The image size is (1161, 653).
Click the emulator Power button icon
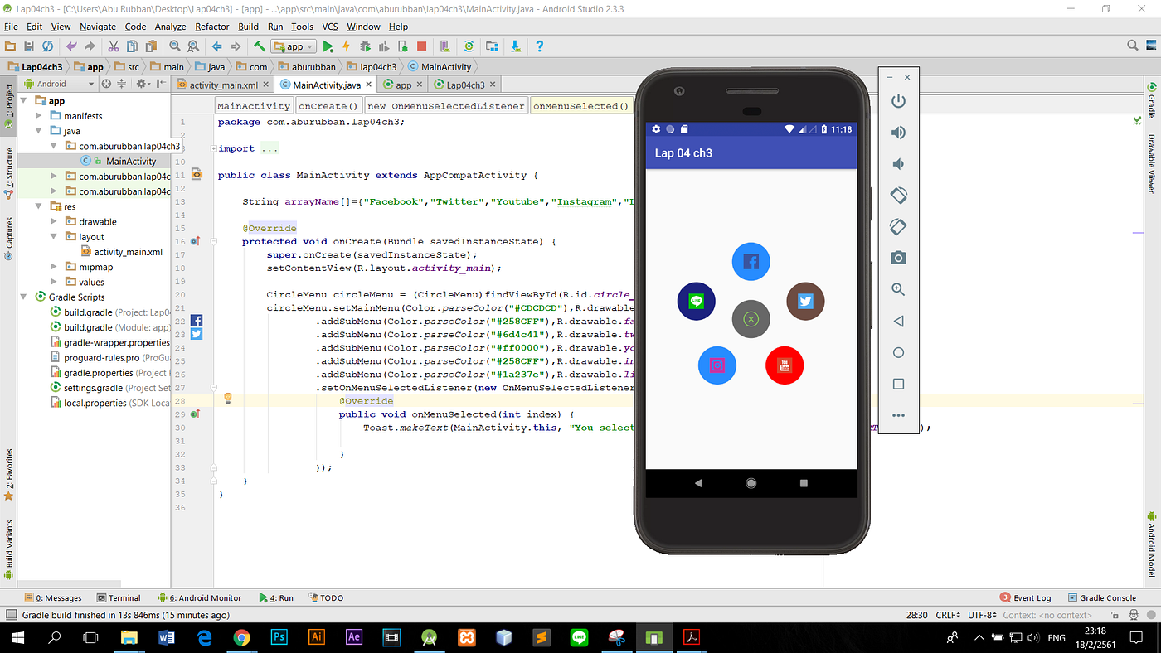898,100
